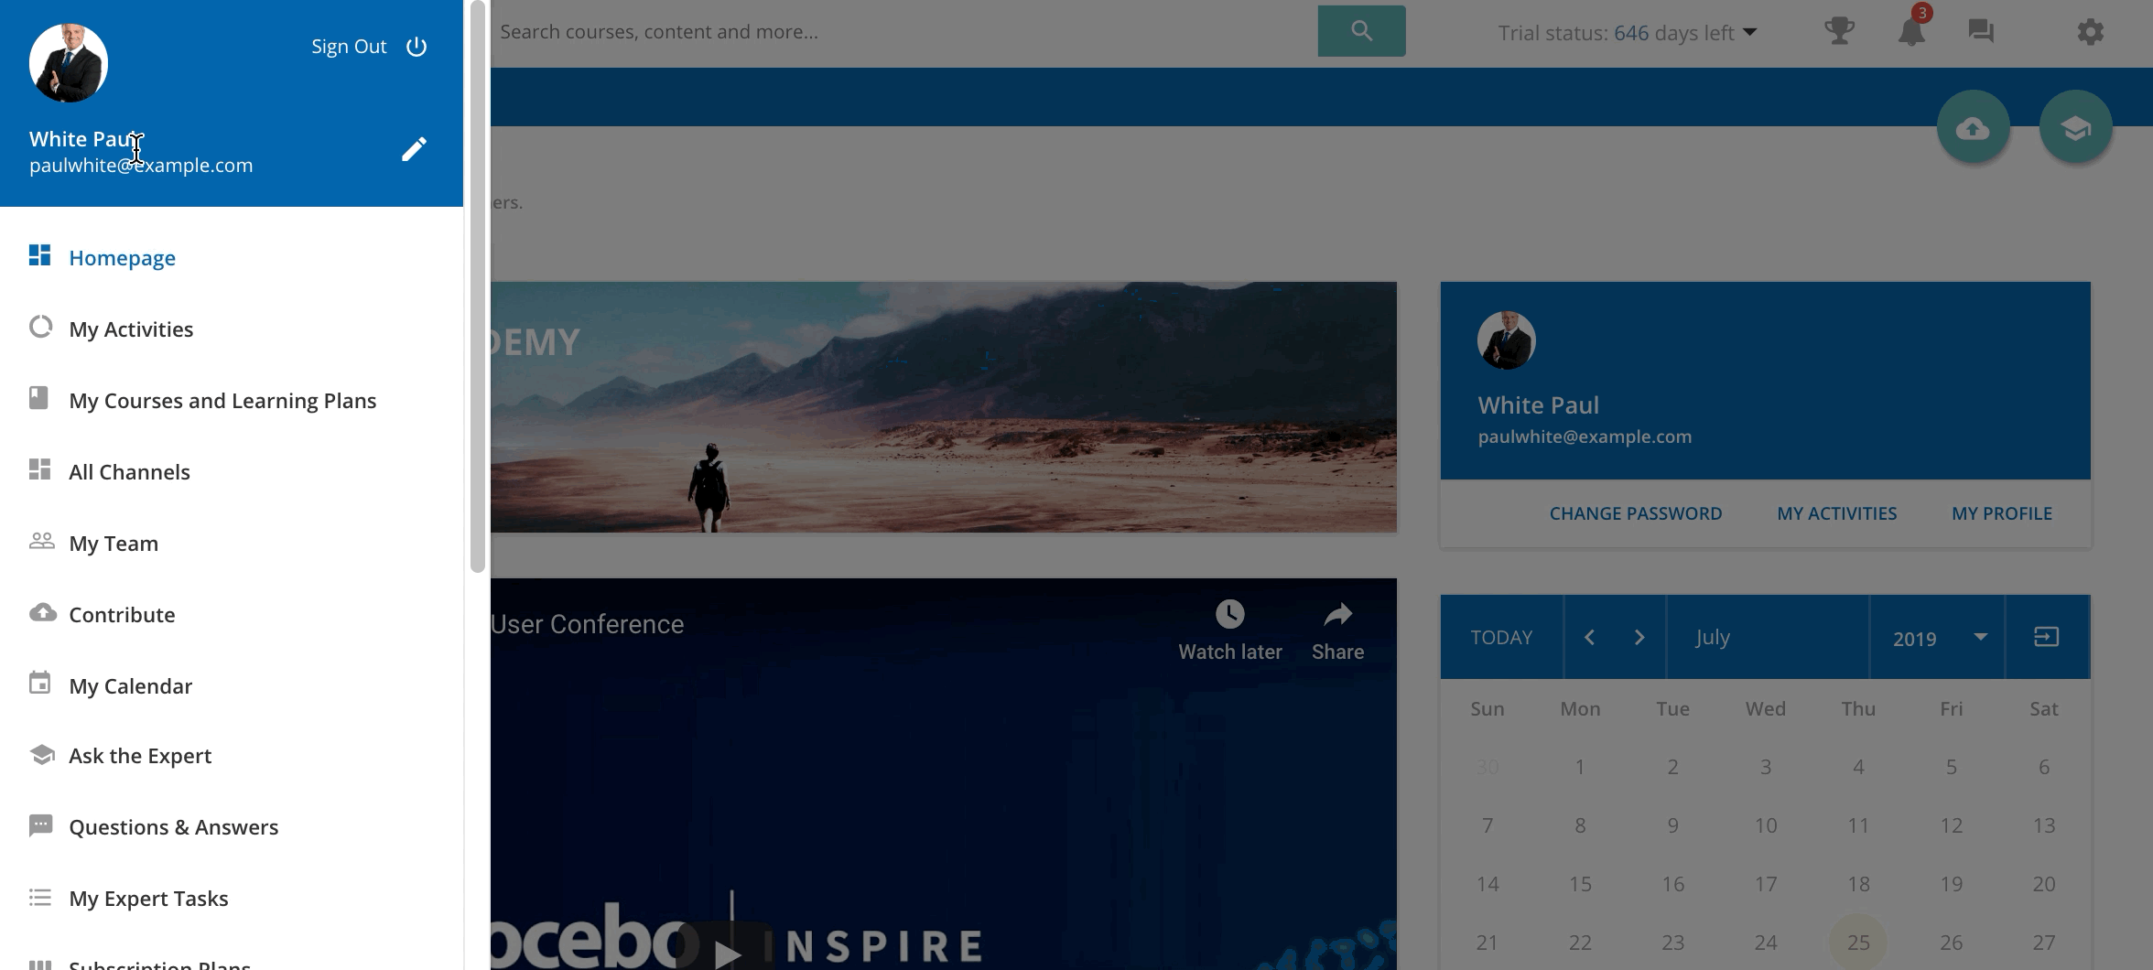Open Homepage from the sidebar menu

[122, 258]
